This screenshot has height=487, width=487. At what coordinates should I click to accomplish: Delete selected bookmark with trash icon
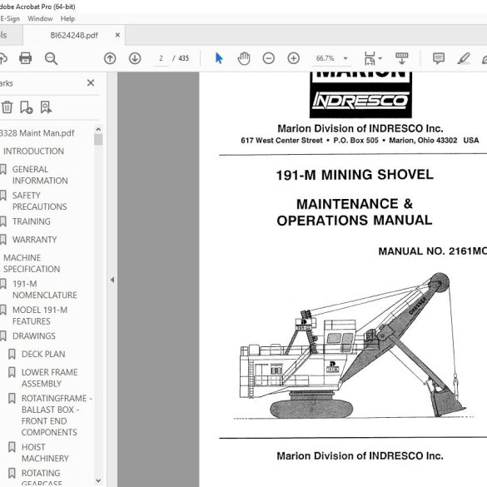pos(7,107)
